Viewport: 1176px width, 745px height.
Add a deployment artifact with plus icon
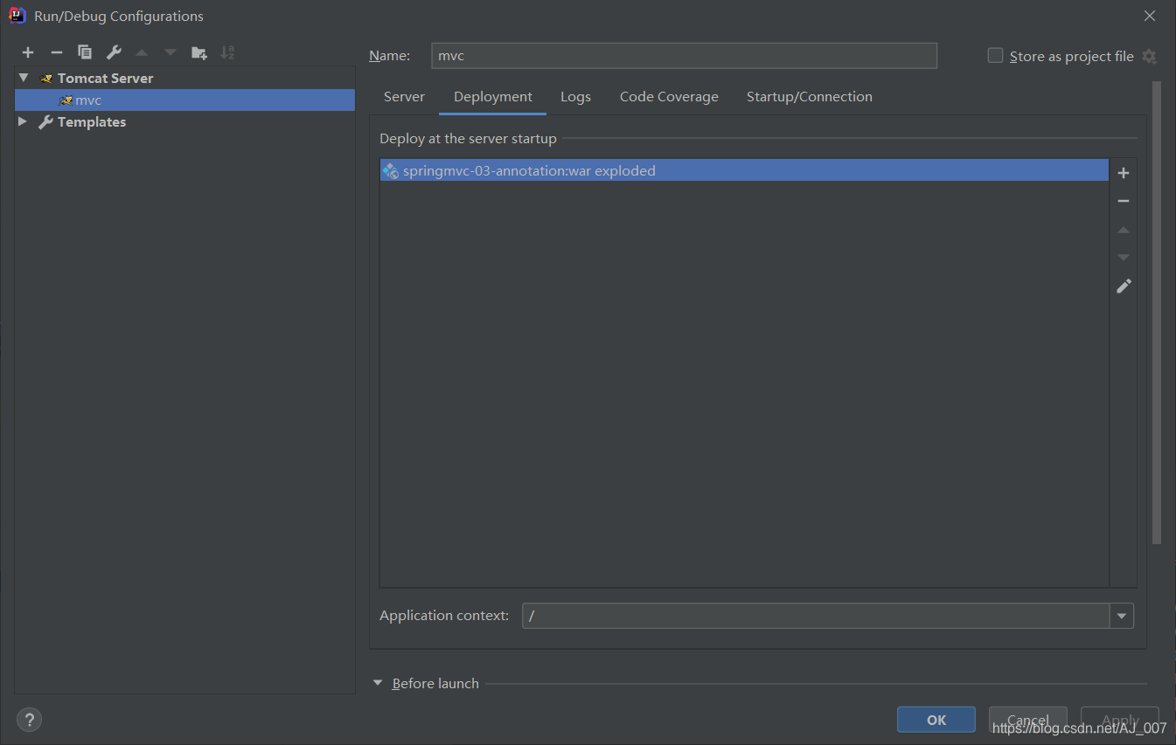1124,173
